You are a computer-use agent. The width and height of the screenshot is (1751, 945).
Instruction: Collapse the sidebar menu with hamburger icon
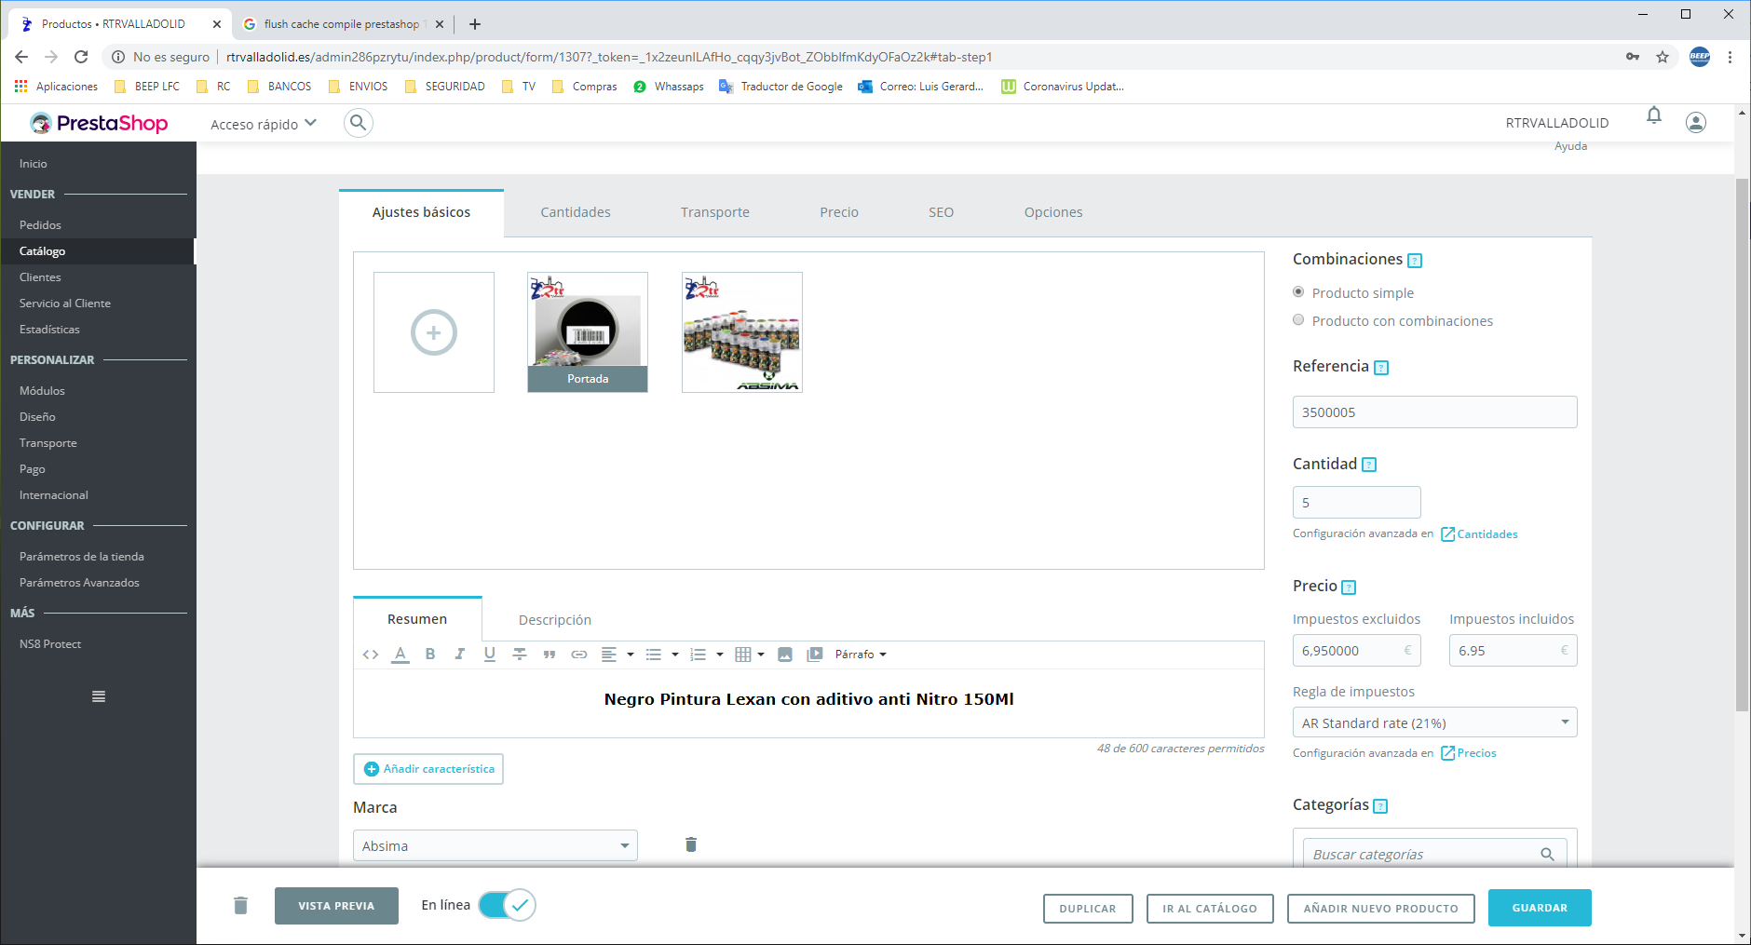[x=99, y=696]
